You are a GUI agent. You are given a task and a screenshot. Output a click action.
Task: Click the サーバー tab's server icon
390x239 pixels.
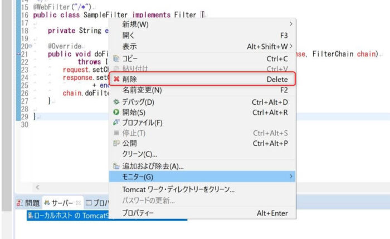pos(47,203)
